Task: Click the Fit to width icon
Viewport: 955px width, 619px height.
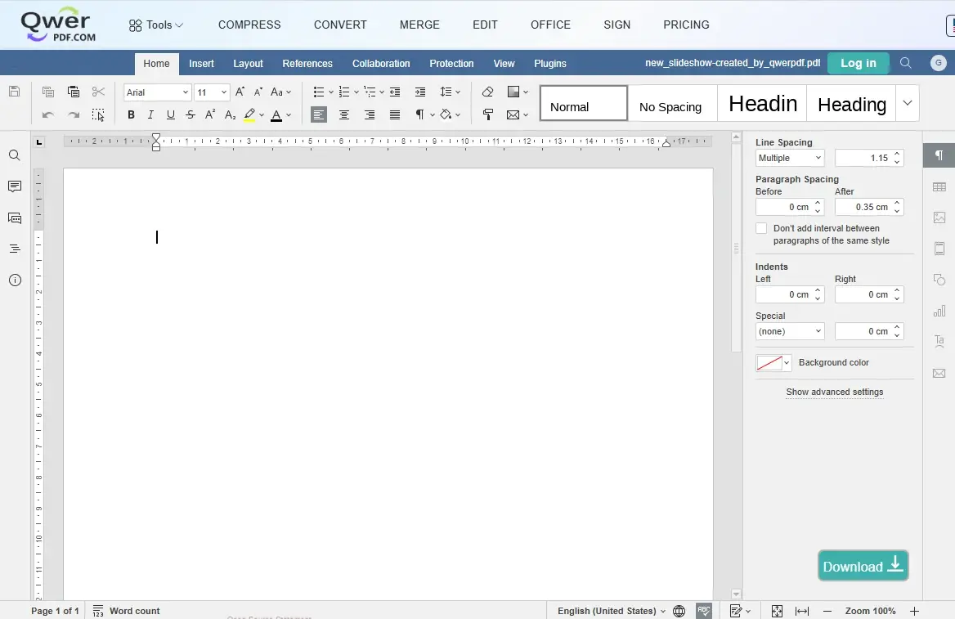Action: pos(802,611)
